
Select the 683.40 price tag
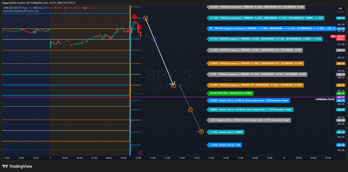click(341, 145)
